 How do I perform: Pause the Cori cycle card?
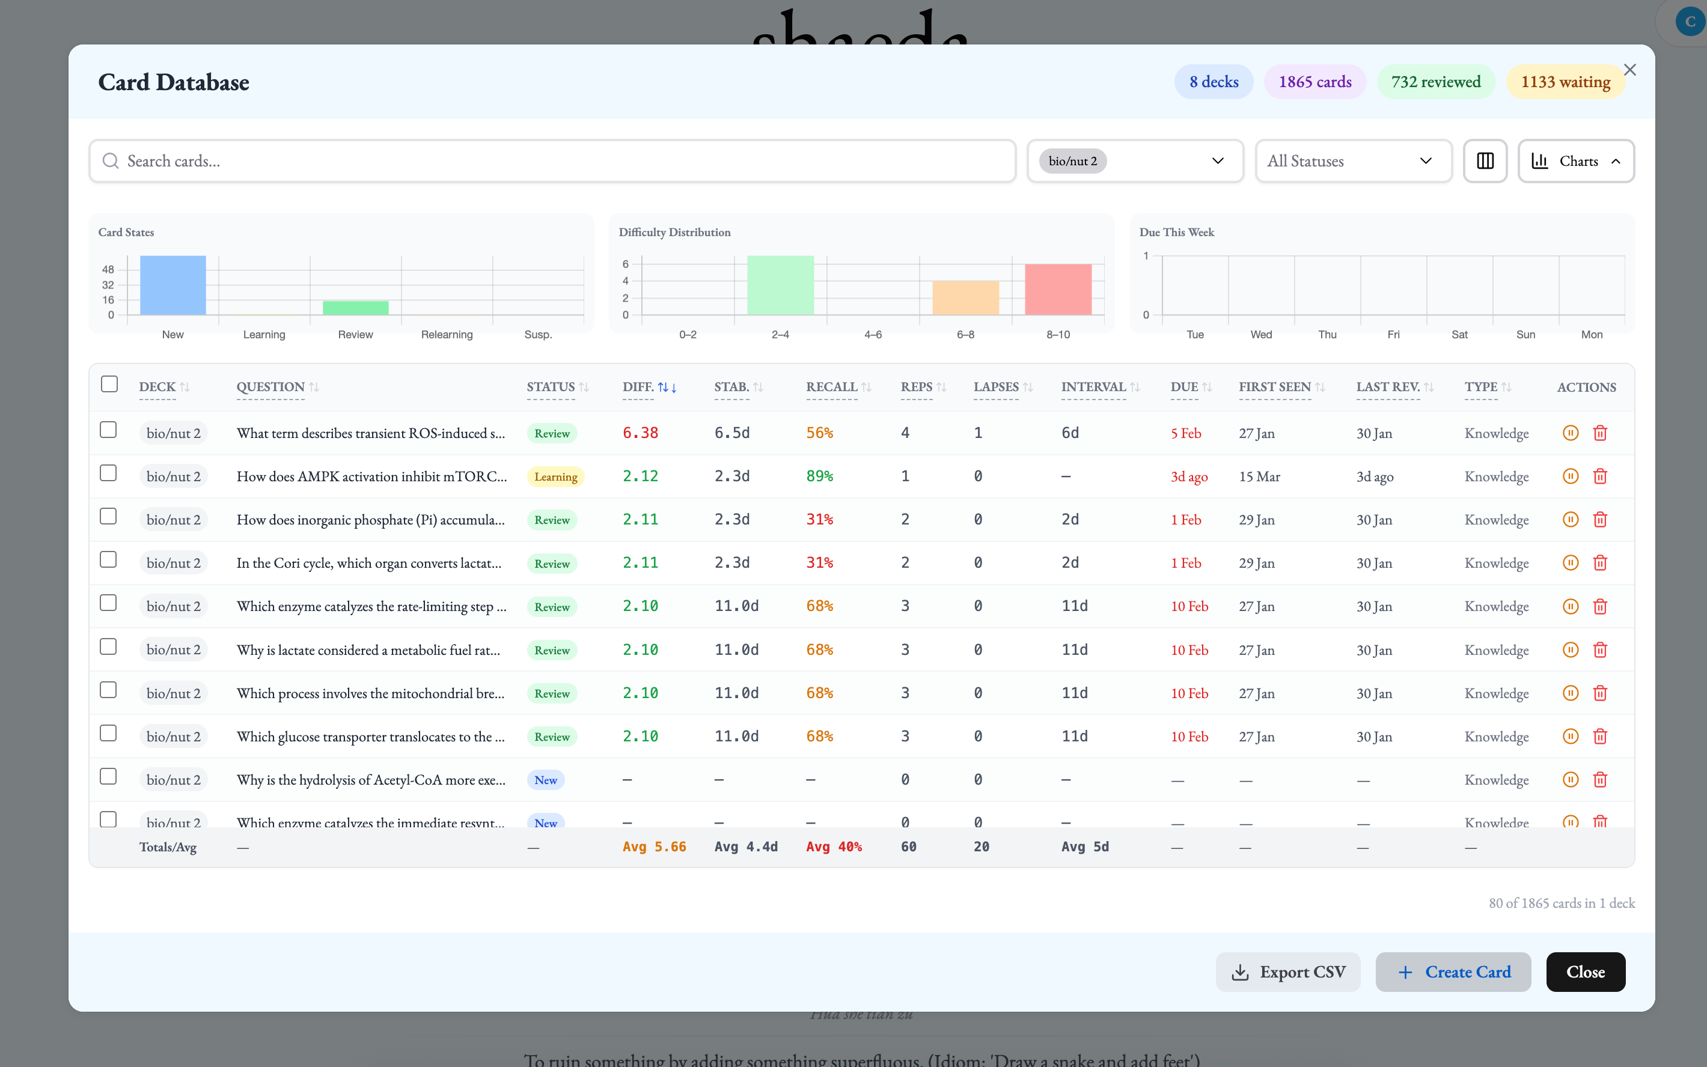1570,563
